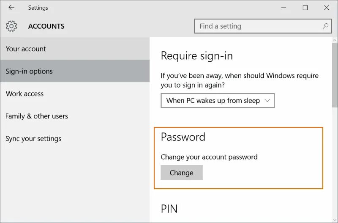Switch to Work access settings
The width and height of the screenshot is (338, 223).
click(x=25, y=94)
